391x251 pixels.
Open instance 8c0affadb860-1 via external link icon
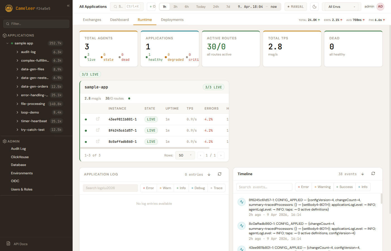98,141
